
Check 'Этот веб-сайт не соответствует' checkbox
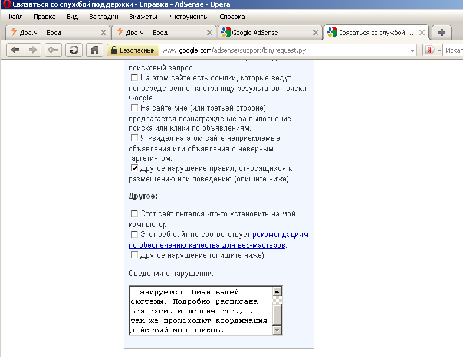[134, 235]
